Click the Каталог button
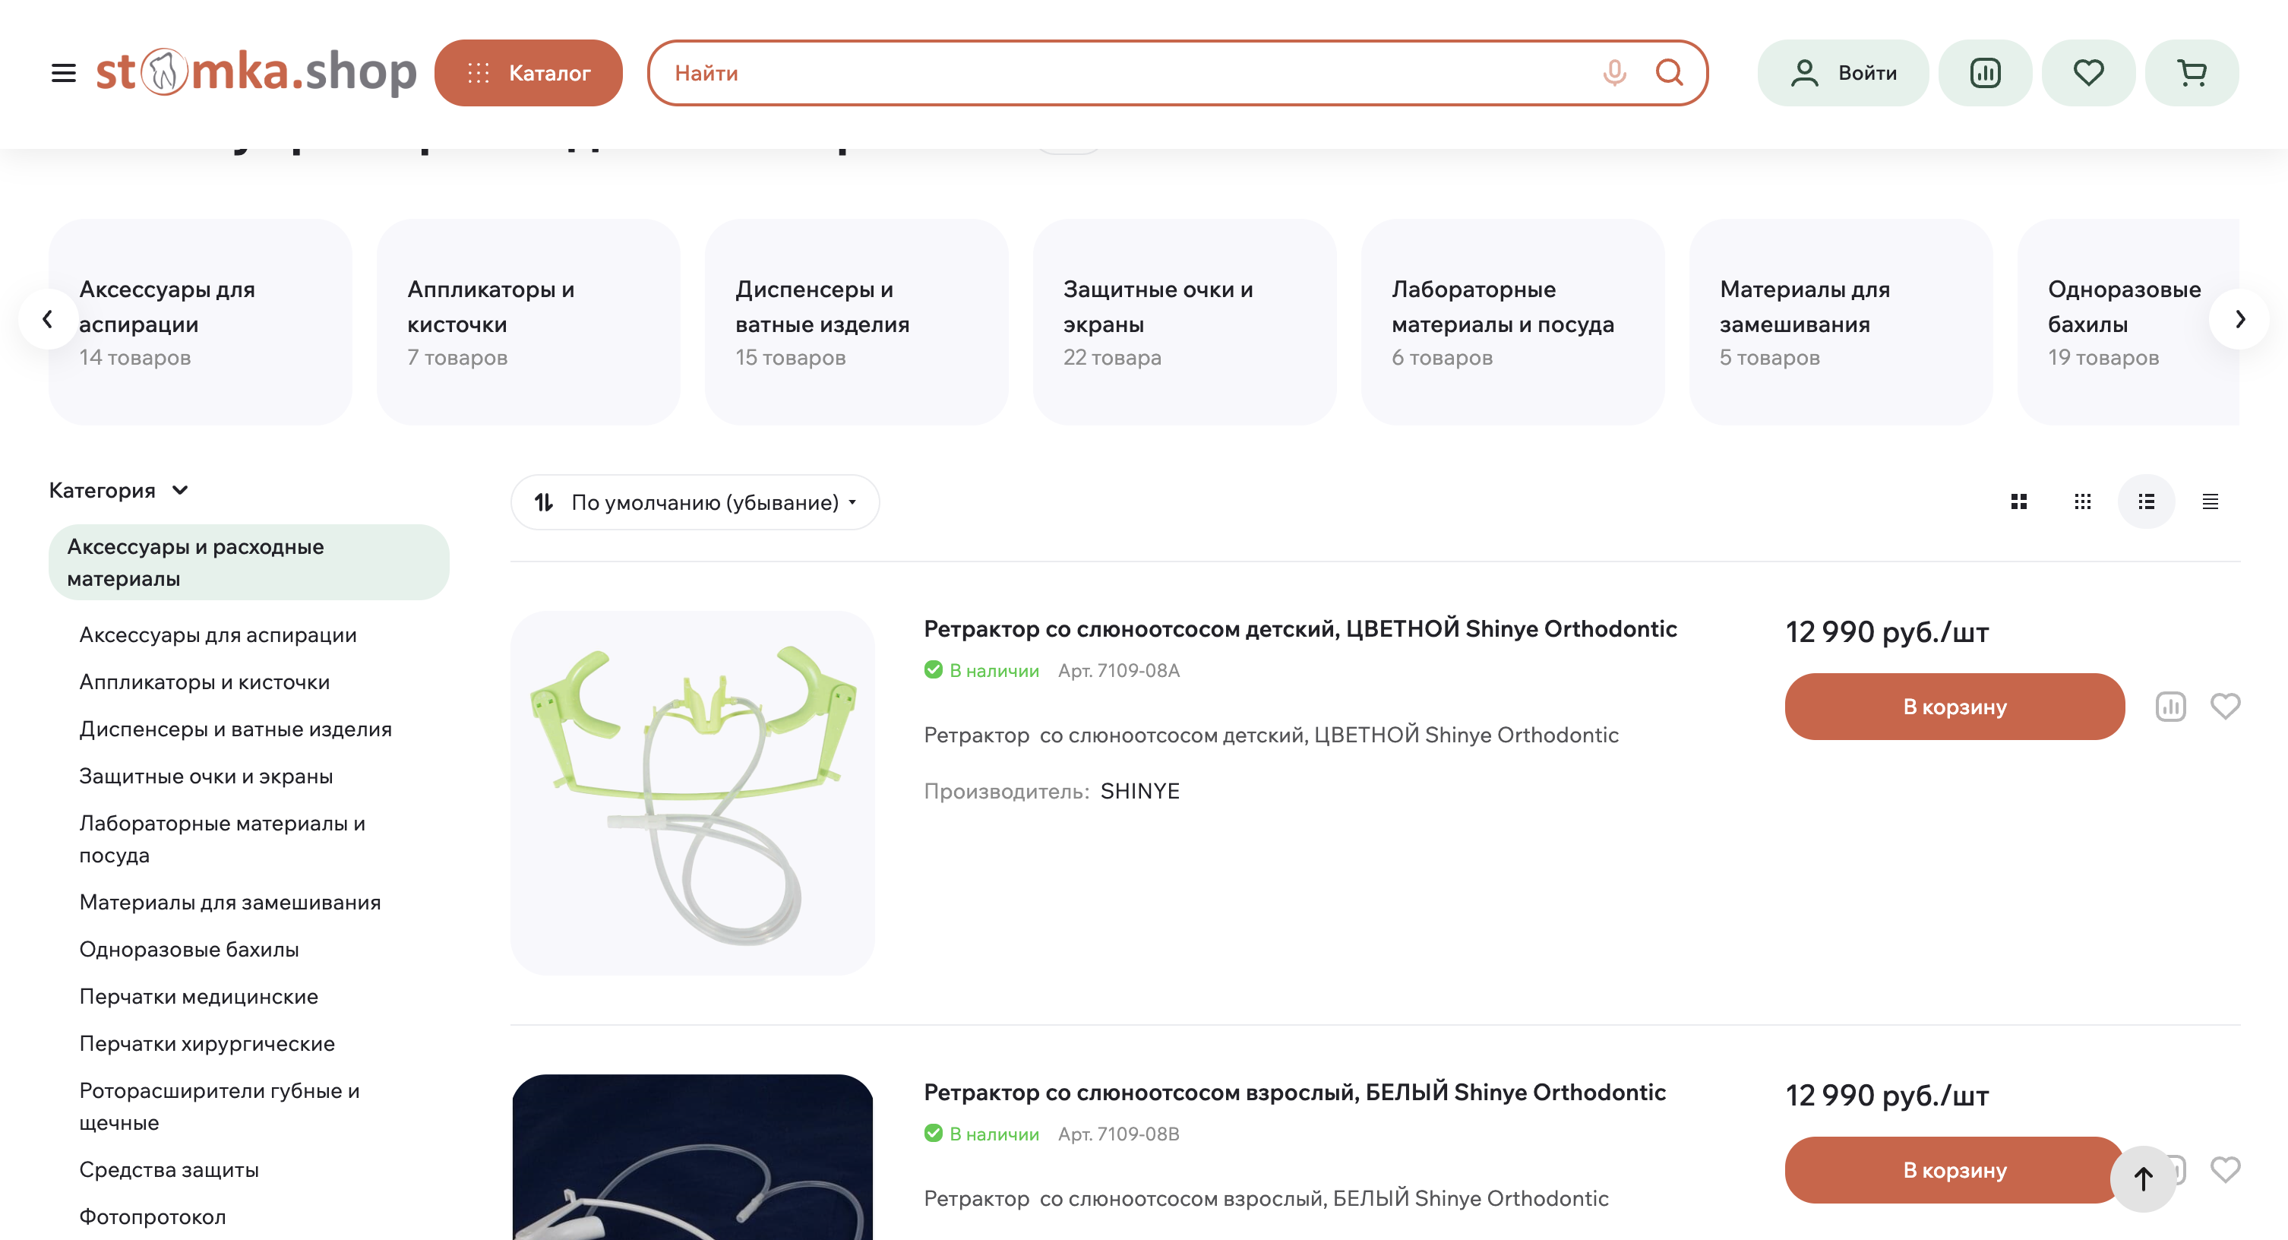2288x1240 pixels. click(x=529, y=73)
